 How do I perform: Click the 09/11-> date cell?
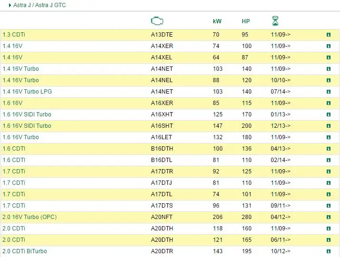click(x=280, y=206)
